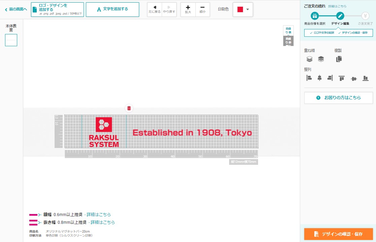Screen dimensions: 376x242
Task: Open the 印刷色 color dropdown
Action: click(x=243, y=9)
